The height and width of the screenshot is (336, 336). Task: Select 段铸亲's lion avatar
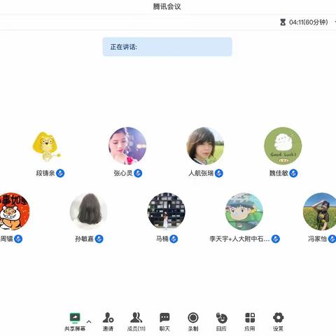click(x=47, y=146)
